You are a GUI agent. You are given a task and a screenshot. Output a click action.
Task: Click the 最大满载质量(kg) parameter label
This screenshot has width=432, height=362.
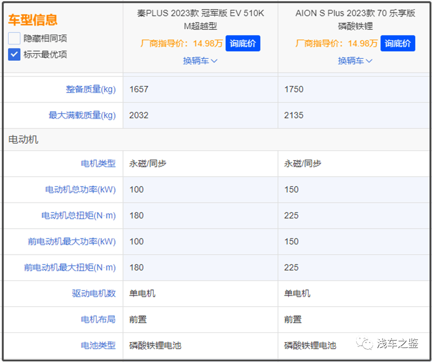82,115
